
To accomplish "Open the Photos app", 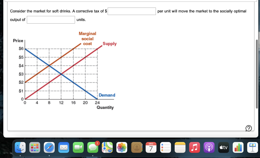I will click(122, 147).
